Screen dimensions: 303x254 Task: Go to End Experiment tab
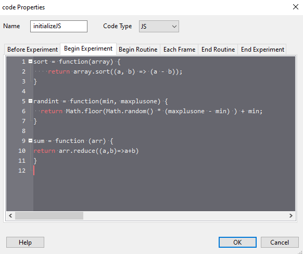(262, 50)
